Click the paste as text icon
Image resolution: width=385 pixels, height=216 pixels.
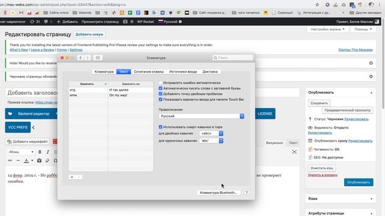pos(39,161)
